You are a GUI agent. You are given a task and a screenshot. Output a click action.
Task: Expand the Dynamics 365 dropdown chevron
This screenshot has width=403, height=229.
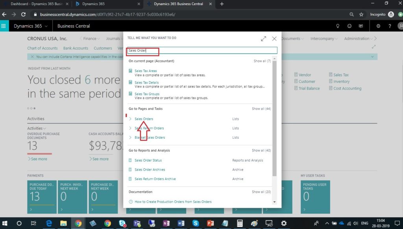coord(46,26)
